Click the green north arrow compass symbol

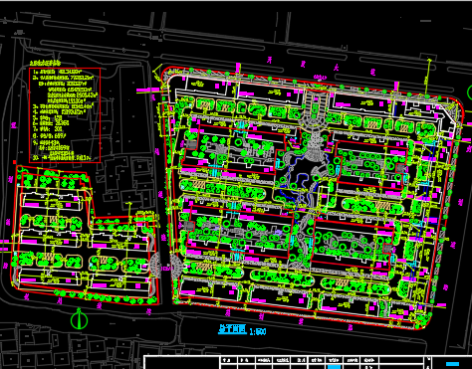[79, 318]
